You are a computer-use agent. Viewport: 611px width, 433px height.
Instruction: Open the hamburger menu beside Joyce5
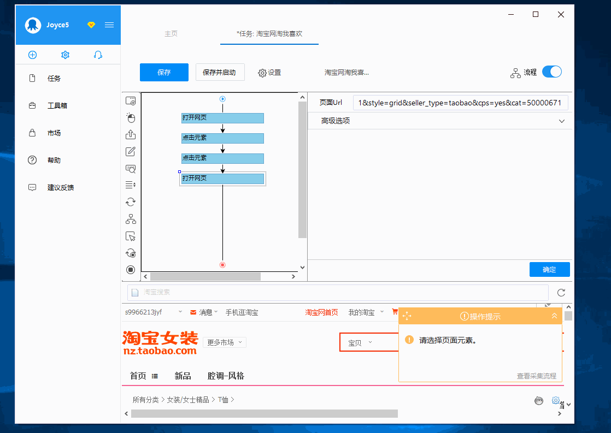click(109, 25)
